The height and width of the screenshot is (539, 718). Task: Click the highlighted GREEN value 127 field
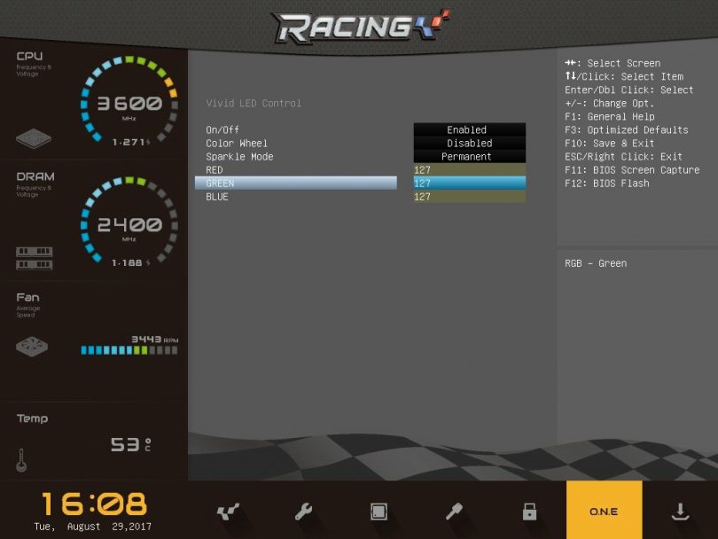coord(469,184)
